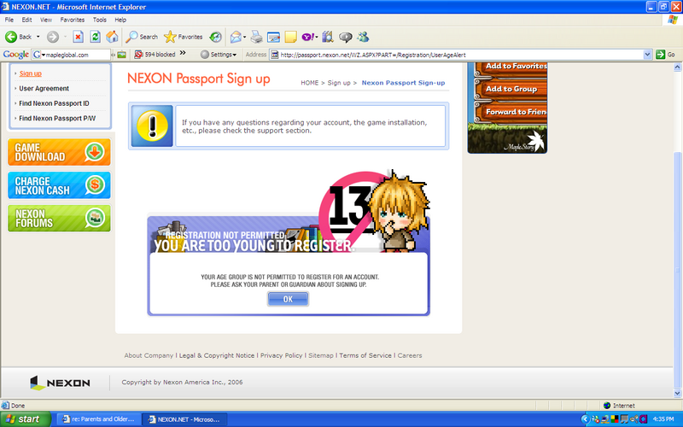683x427 pixels.
Task: Click the Game Download banner
Action: pyautogui.click(x=59, y=152)
